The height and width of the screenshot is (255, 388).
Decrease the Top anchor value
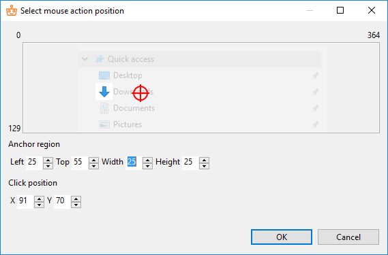(x=94, y=166)
